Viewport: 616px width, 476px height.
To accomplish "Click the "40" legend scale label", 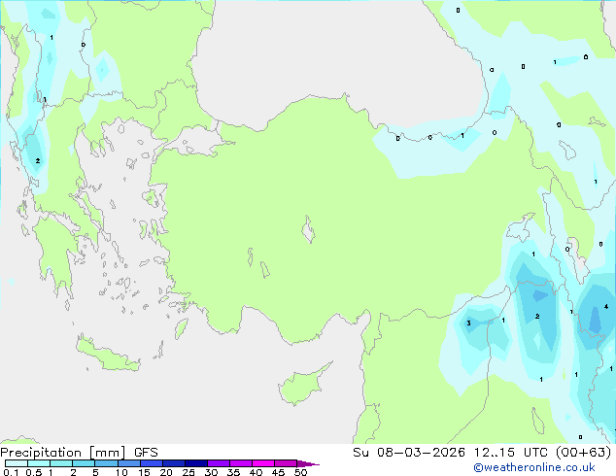I will point(256,472).
